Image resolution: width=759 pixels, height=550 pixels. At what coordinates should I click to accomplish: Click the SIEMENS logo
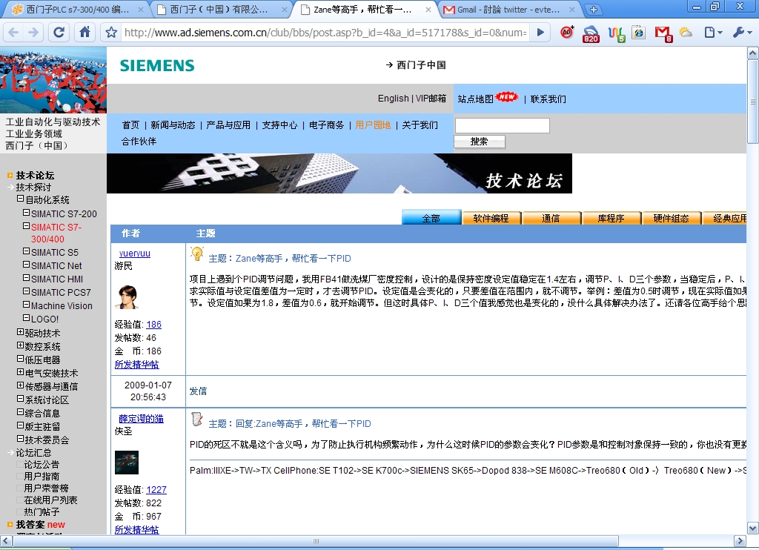tap(157, 65)
